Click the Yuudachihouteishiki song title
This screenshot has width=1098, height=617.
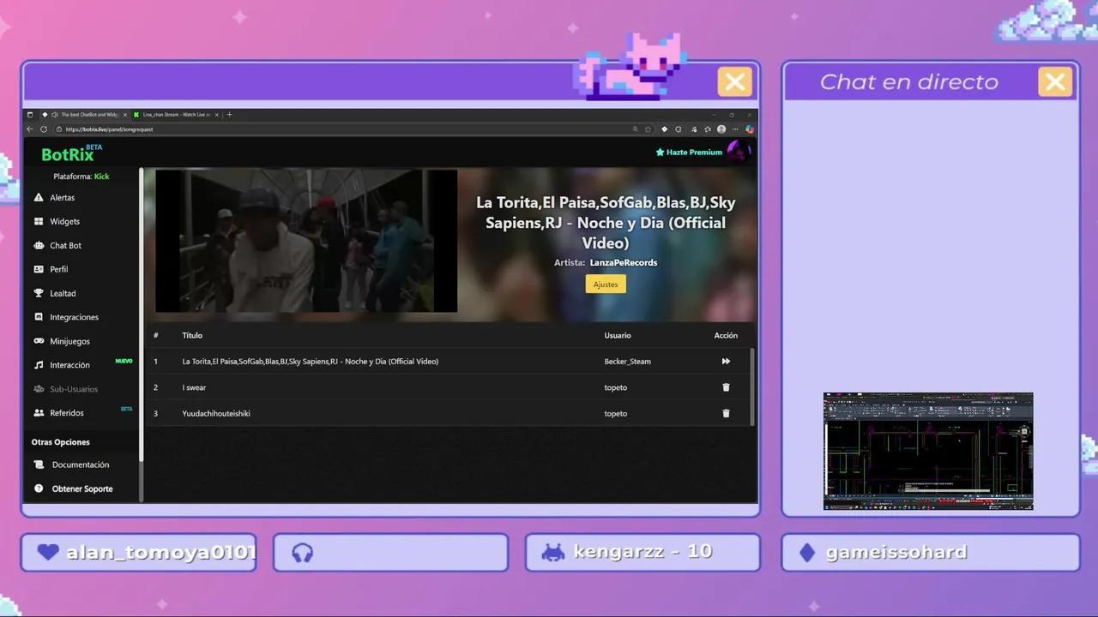(216, 413)
